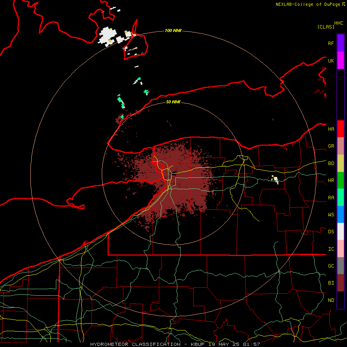This screenshot has height=347, width=347.
Task: Select the GC gray legend swatch
Action: pyautogui.click(x=340, y=266)
